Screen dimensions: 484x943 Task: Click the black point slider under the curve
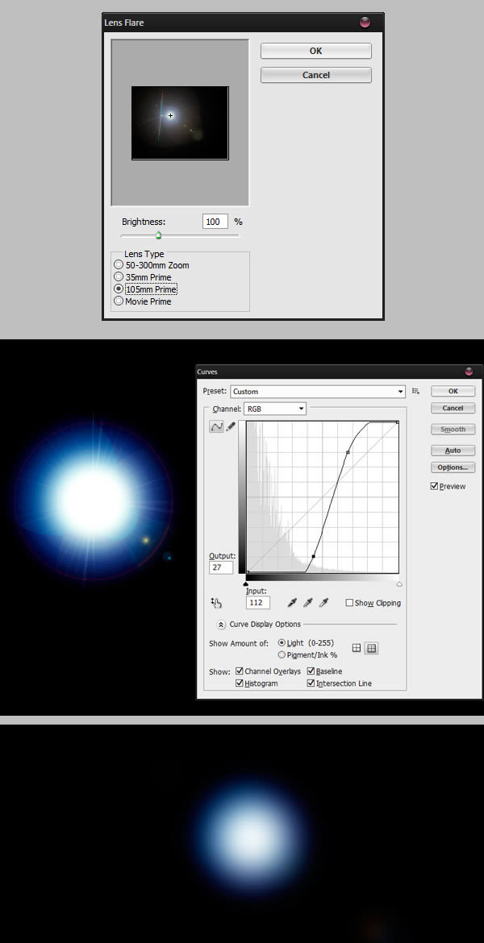pyautogui.click(x=245, y=583)
